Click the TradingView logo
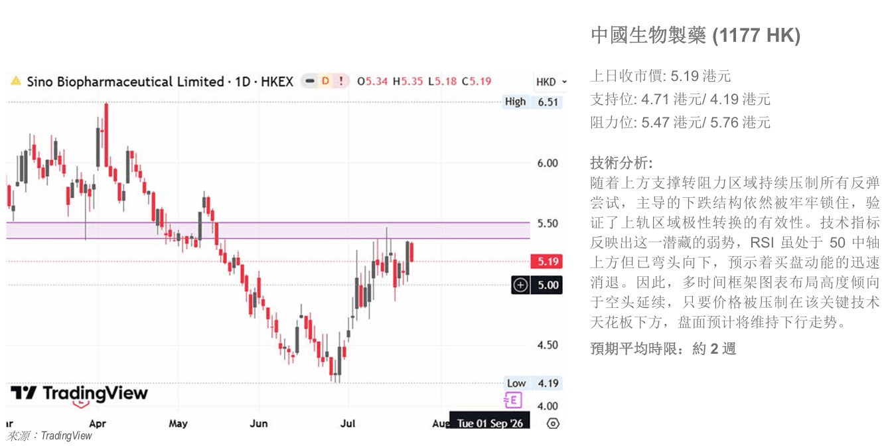 [x=79, y=393]
